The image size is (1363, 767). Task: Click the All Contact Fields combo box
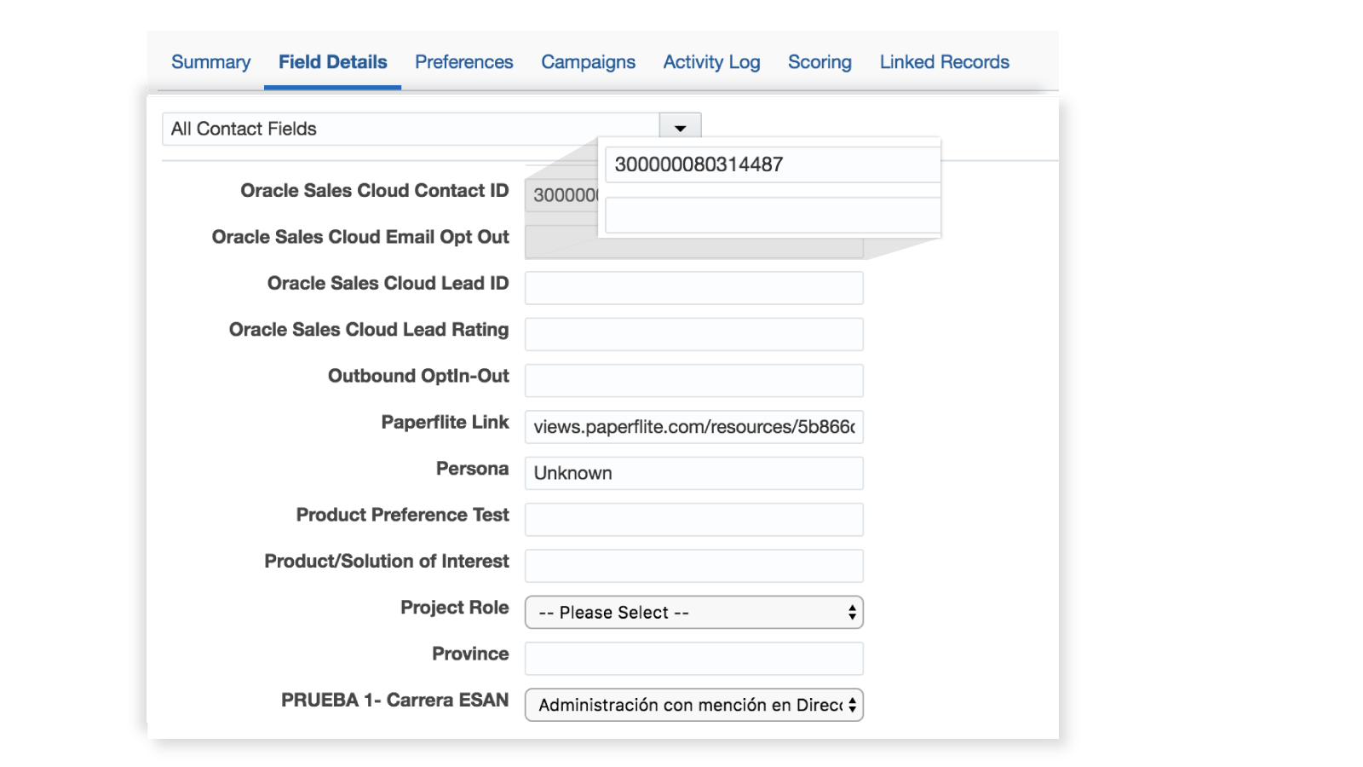coord(409,129)
